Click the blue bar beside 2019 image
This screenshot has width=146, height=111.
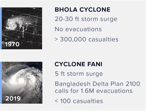1,83
